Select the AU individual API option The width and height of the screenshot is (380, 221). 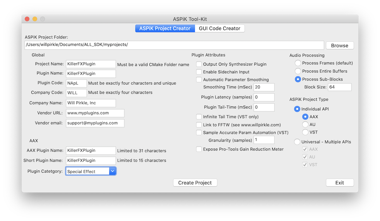coord(305,124)
